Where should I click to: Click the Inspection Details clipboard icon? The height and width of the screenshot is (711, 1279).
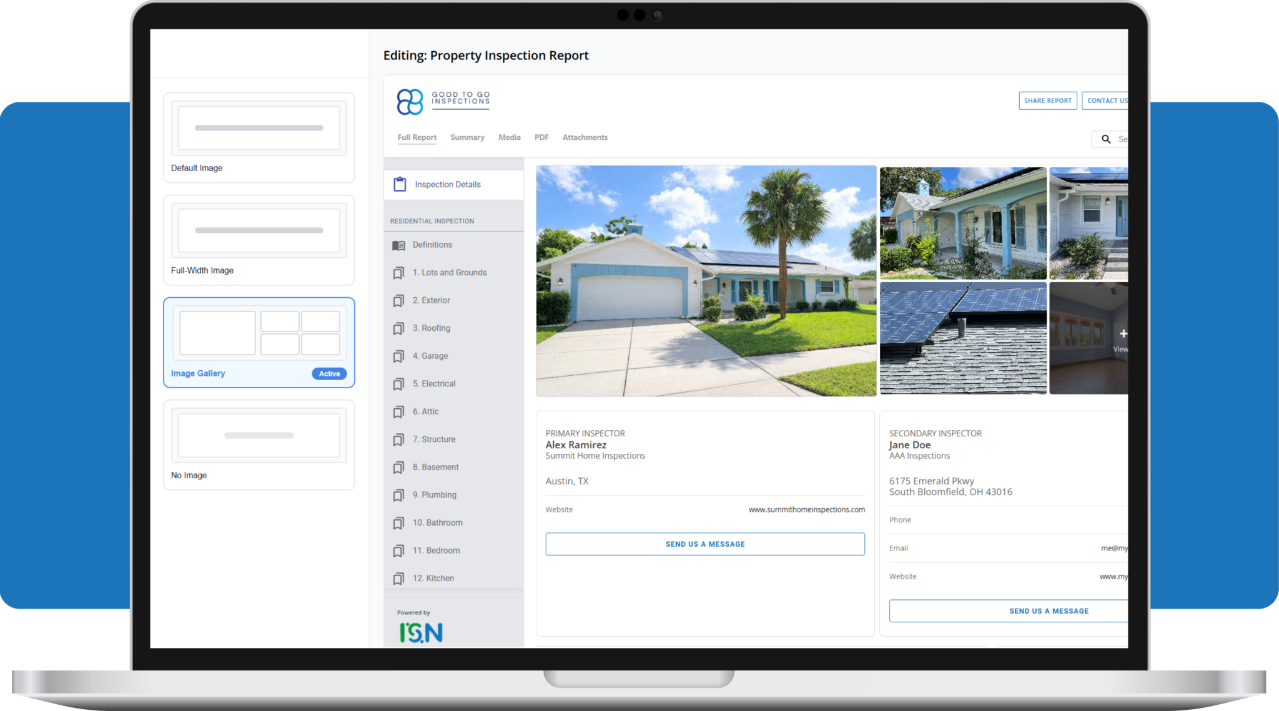(400, 184)
